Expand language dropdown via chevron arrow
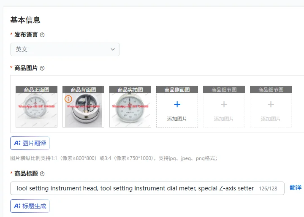Viewport: 304px width, 217px height. coord(113,49)
